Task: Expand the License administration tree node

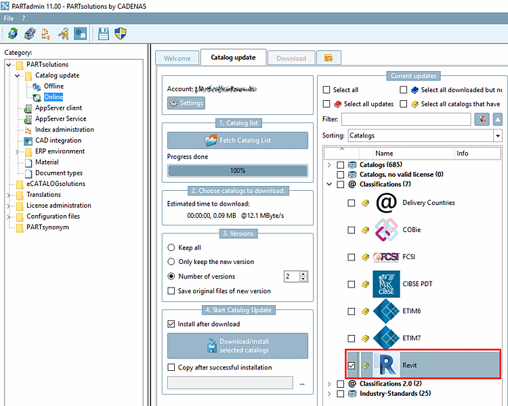Action: (x=8, y=206)
